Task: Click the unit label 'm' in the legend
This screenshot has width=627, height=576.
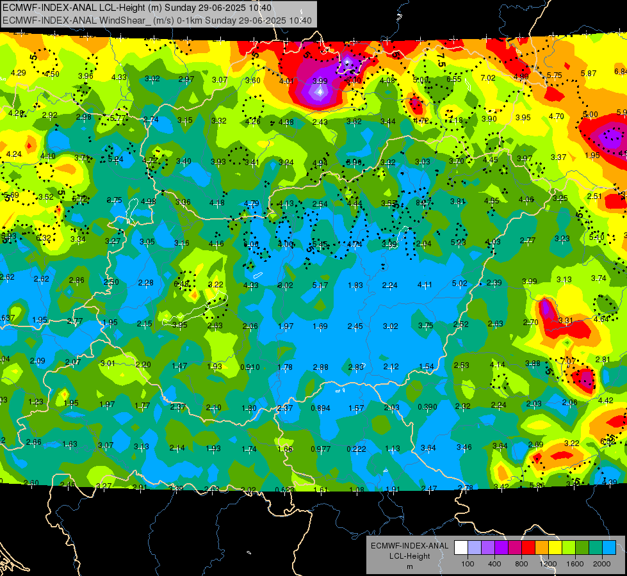Action: tap(409, 566)
